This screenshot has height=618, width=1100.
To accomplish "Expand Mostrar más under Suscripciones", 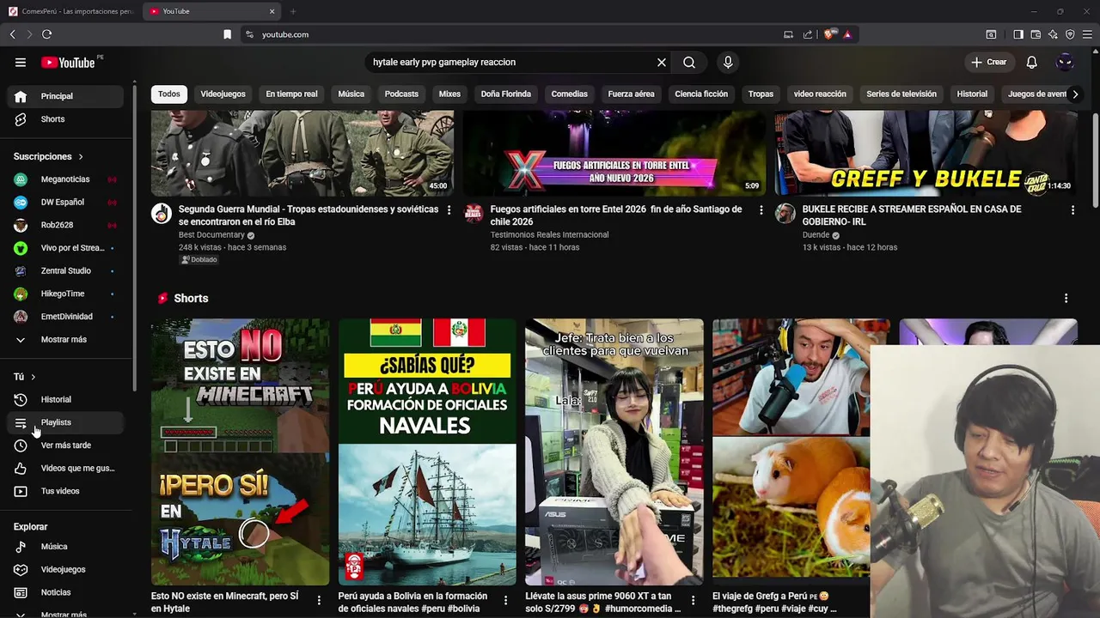I will (65, 339).
